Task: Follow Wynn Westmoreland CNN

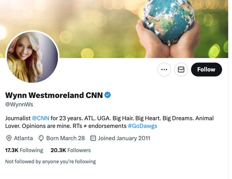Action: pyautogui.click(x=206, y=69)
